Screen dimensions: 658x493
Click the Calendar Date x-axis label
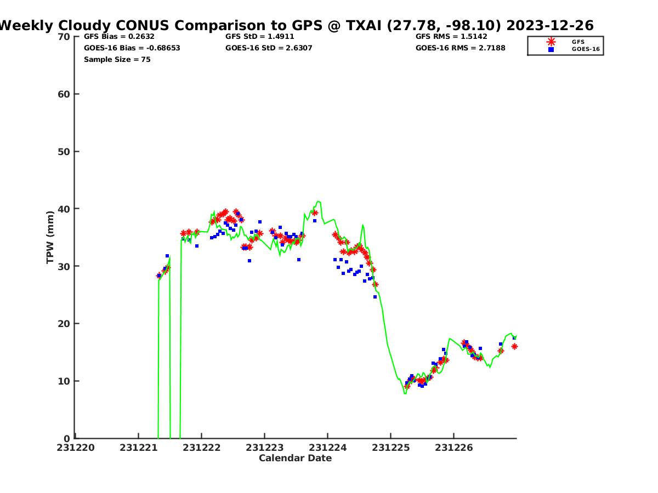click(x=295, y=458)
